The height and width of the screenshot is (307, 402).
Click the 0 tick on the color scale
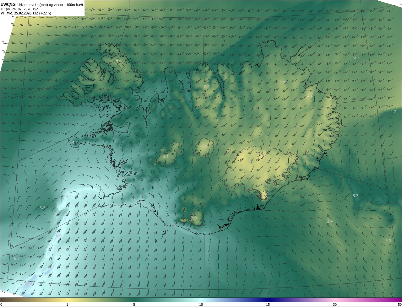pos(1,304)
